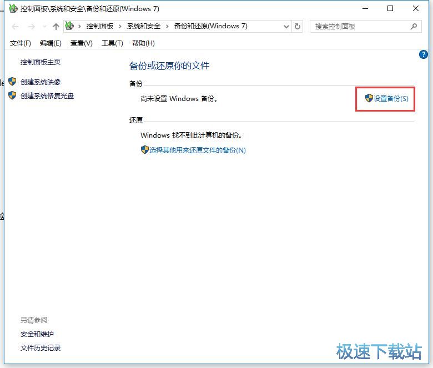Open 控制面板主页 in the sidebar
This screenshot has width=433, height=368.
pos(41,62)
